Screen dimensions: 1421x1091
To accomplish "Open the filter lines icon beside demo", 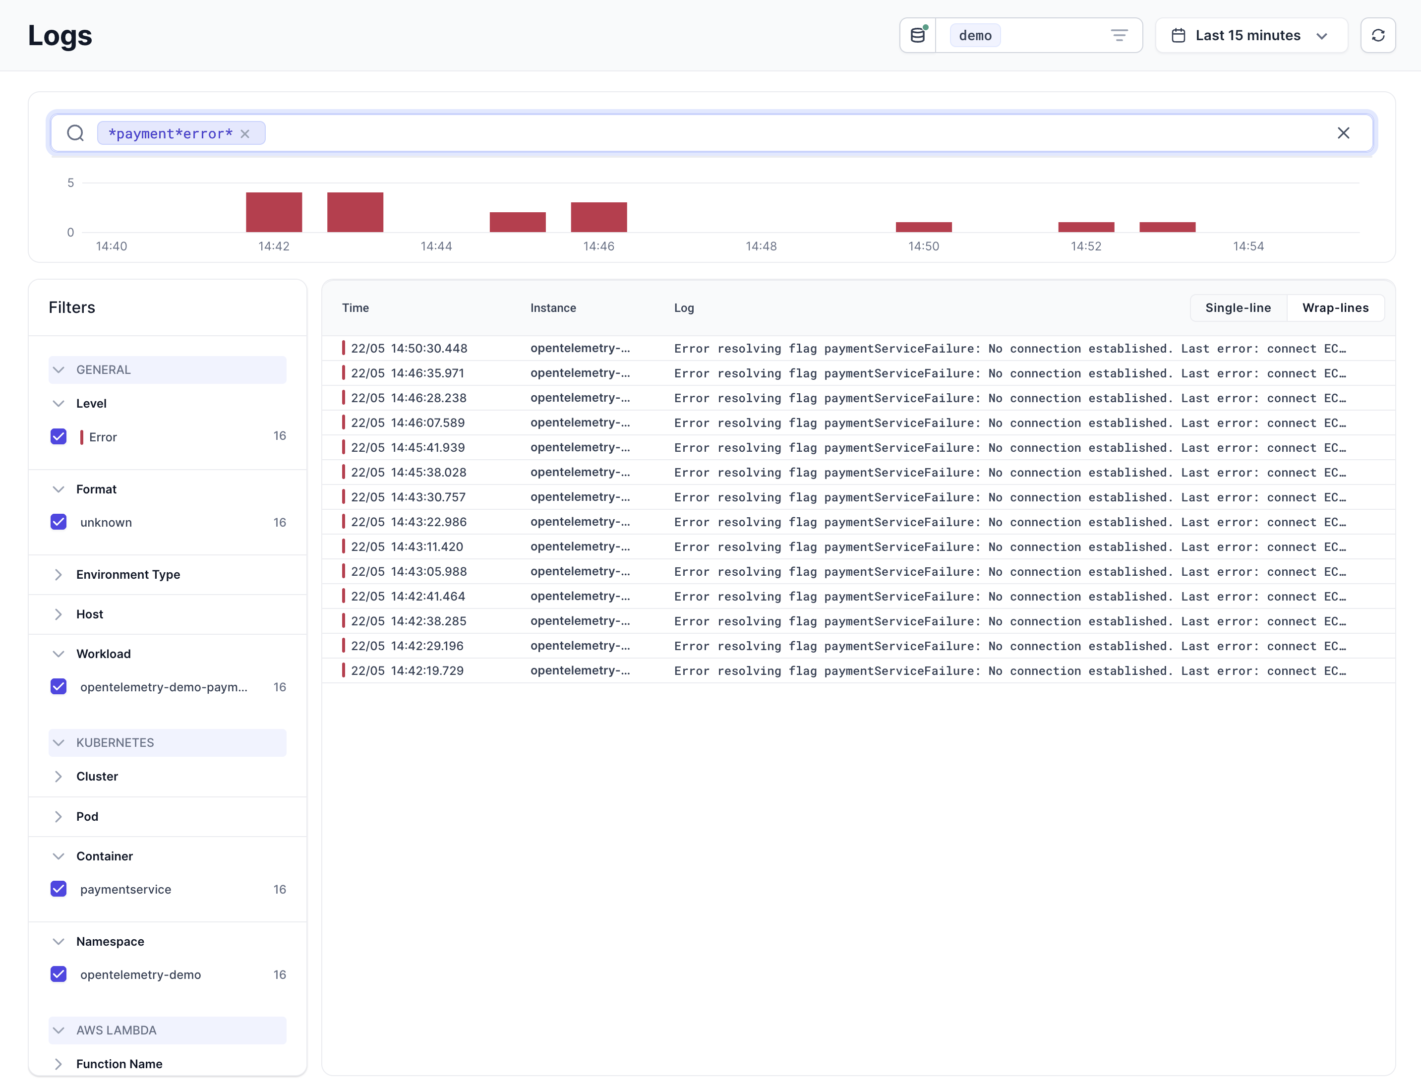I will [1119, 35].
